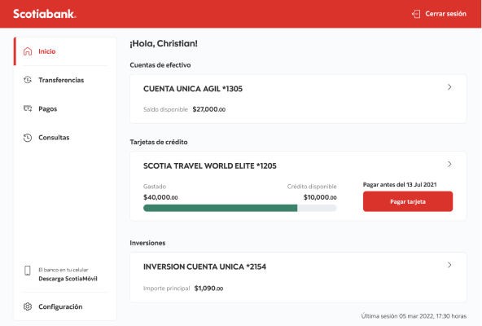482x326 pixels.
Task: Open CUENTA UNICA AGIL *1305 title
Action: coord(193,89)
